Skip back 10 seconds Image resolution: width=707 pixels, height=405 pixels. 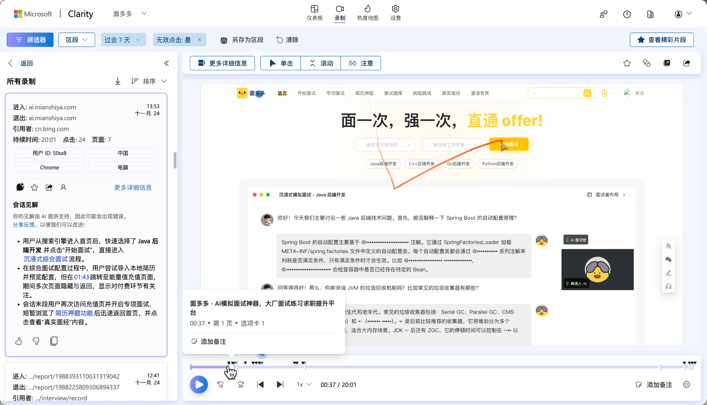[x=221, y=385]
